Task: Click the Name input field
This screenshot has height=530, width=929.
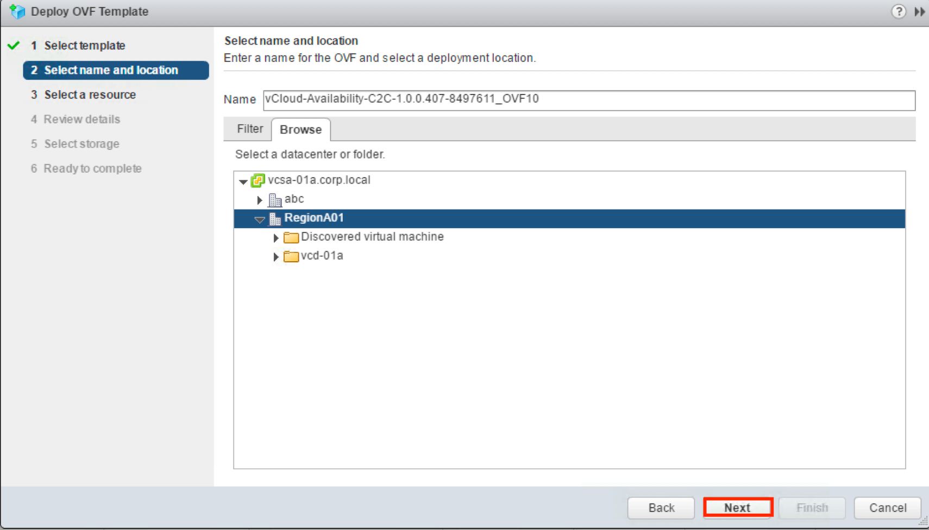Action: (x=589, y=100)
